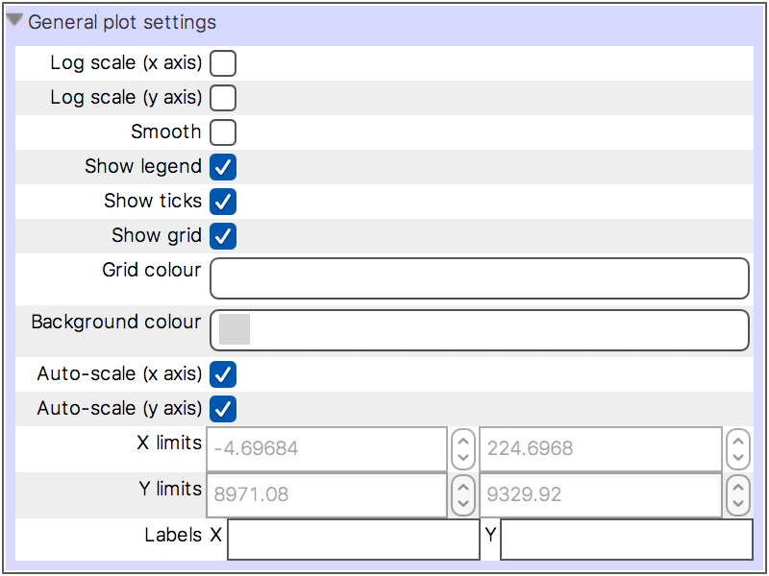Uncheck the Show ticks checkbox
Screen dimensions: 769x576
click(223, 202)
